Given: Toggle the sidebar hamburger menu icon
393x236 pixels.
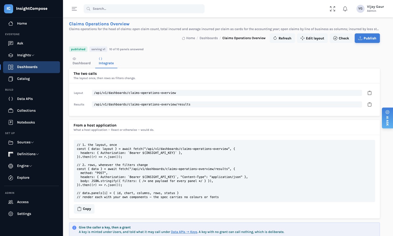Looking at the screenshot, I should click(74, 9).
